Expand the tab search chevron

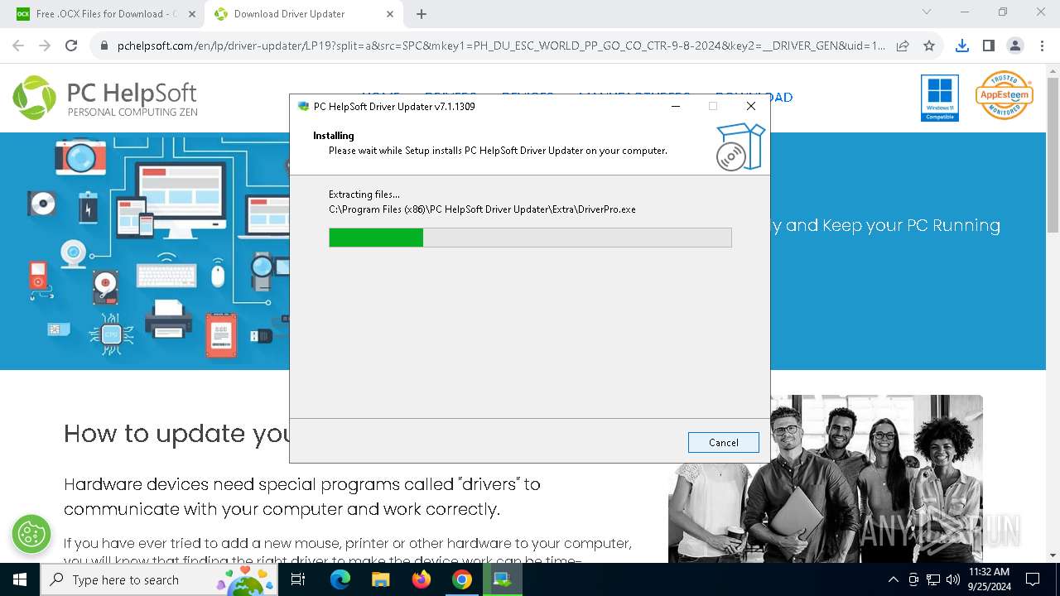(x=927, y=12)
